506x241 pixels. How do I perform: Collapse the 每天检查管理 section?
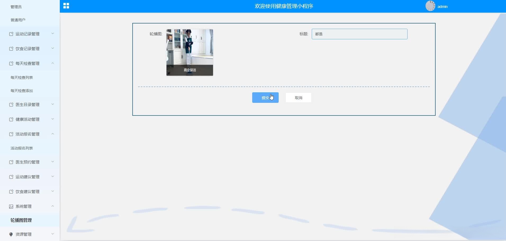(52, 63)
